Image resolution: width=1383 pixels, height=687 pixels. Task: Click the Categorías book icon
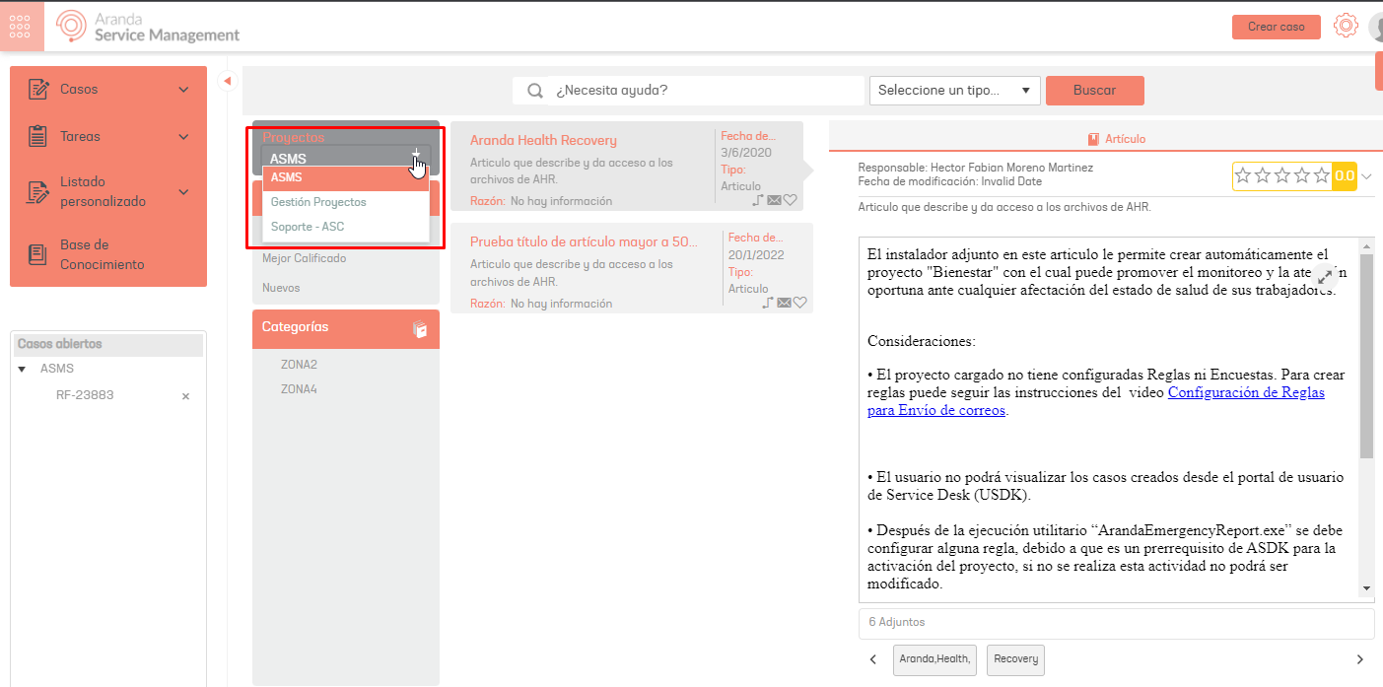pos(420,329)
